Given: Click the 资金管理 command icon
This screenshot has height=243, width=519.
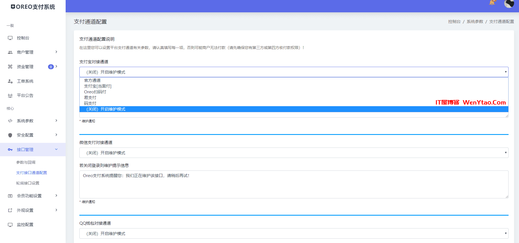Looking at the screenshot, I should (x=10, y=66).
